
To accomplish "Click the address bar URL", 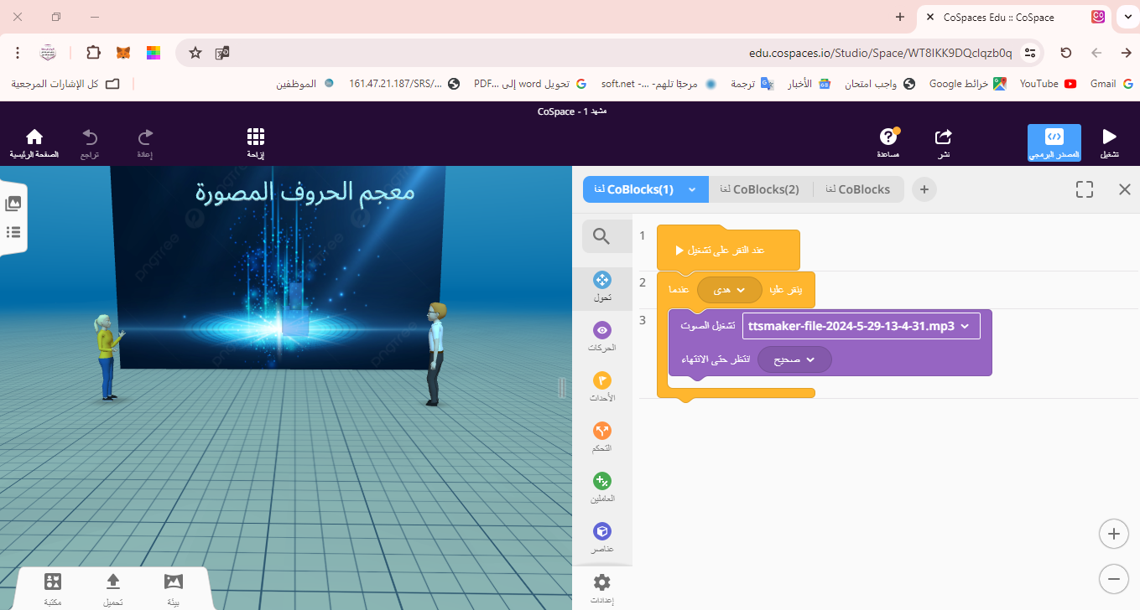I will (880, 53).
